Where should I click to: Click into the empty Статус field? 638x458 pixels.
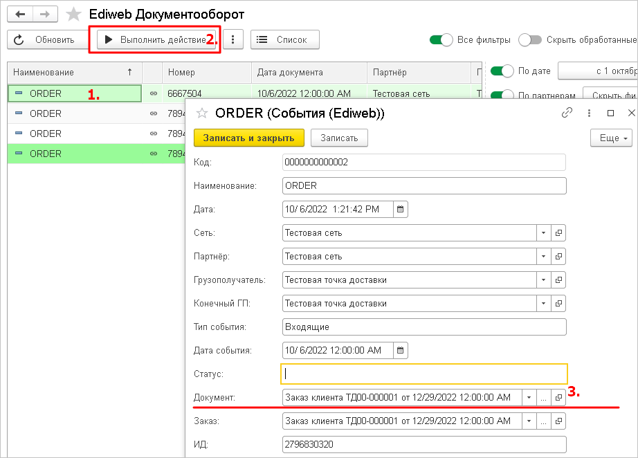pyautogui.click(x=423, y=374)
